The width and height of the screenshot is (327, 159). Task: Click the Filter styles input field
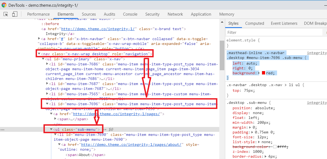point(274,32)
